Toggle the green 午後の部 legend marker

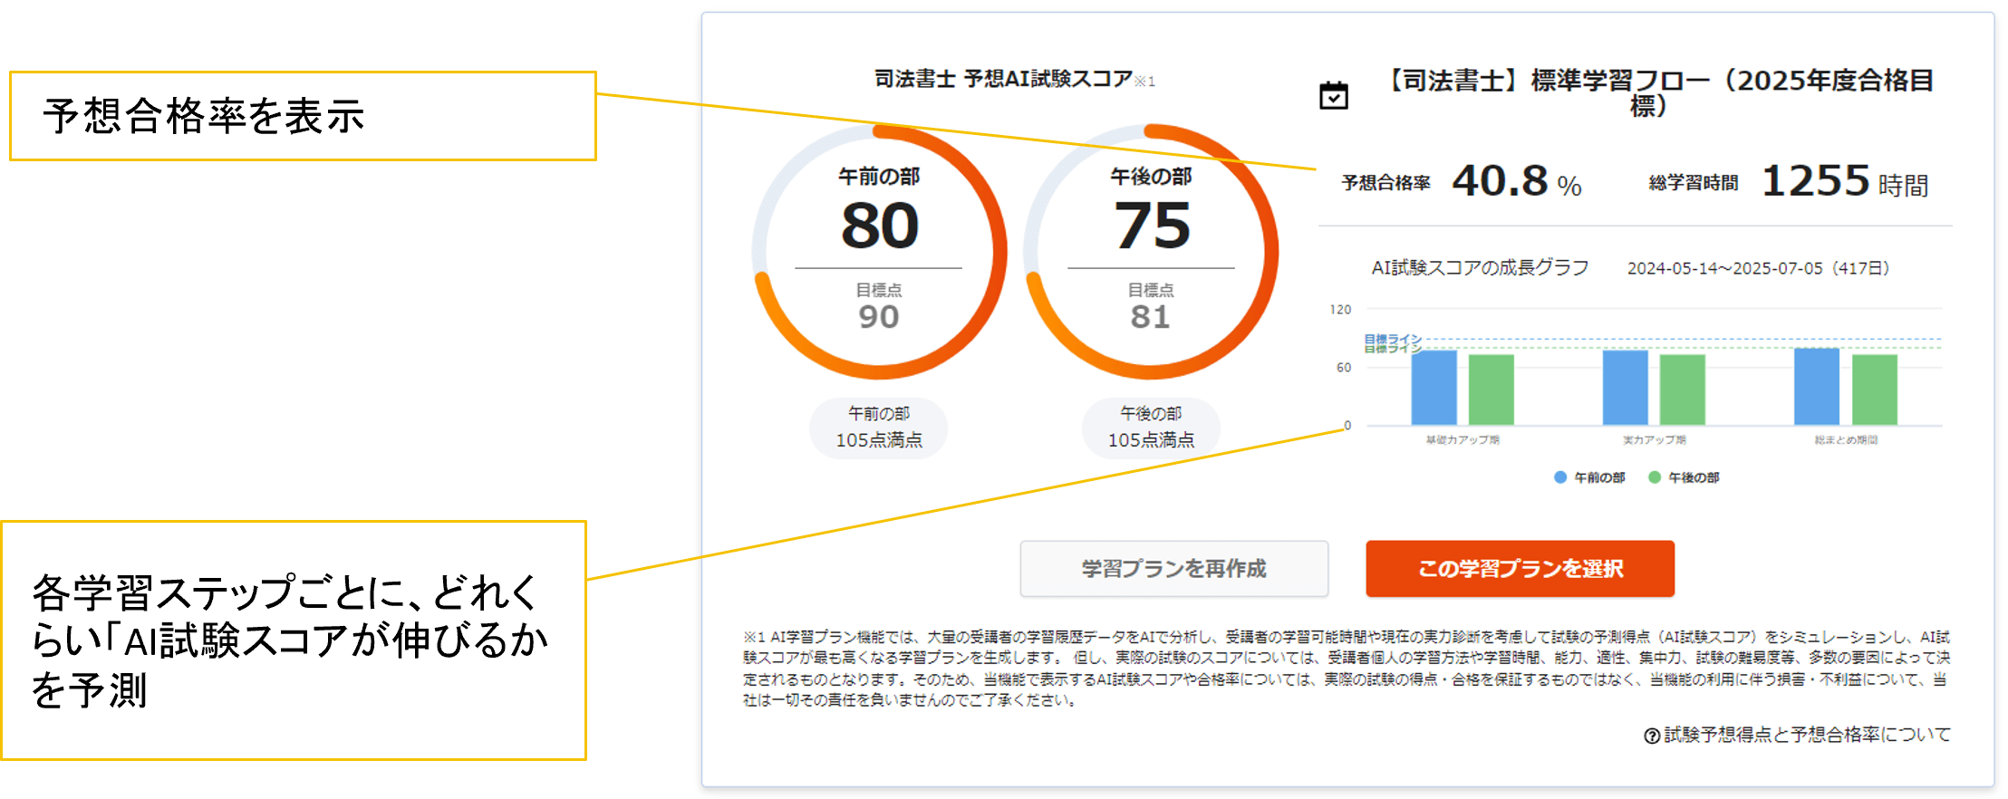coord(1655,477)
